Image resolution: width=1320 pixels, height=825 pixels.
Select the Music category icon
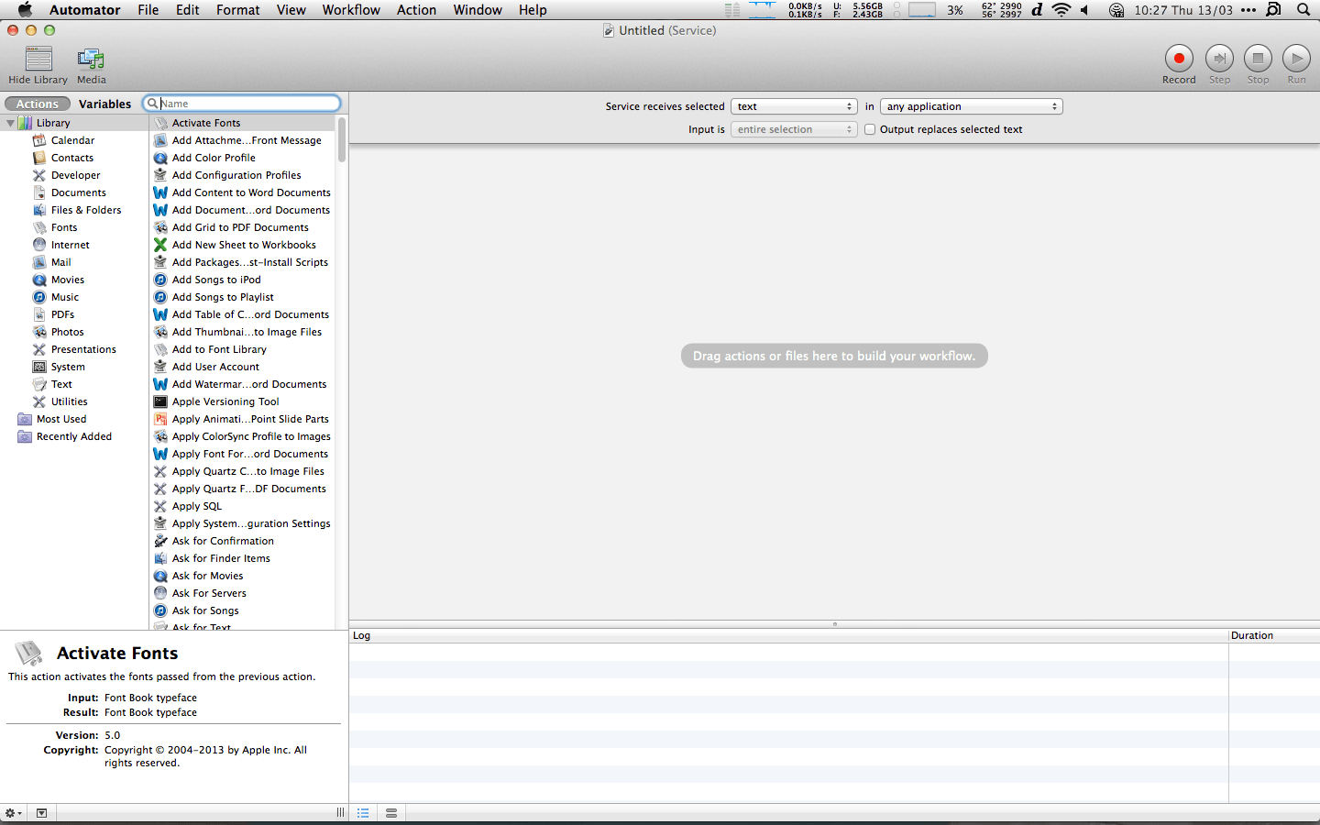pos(39,297)
